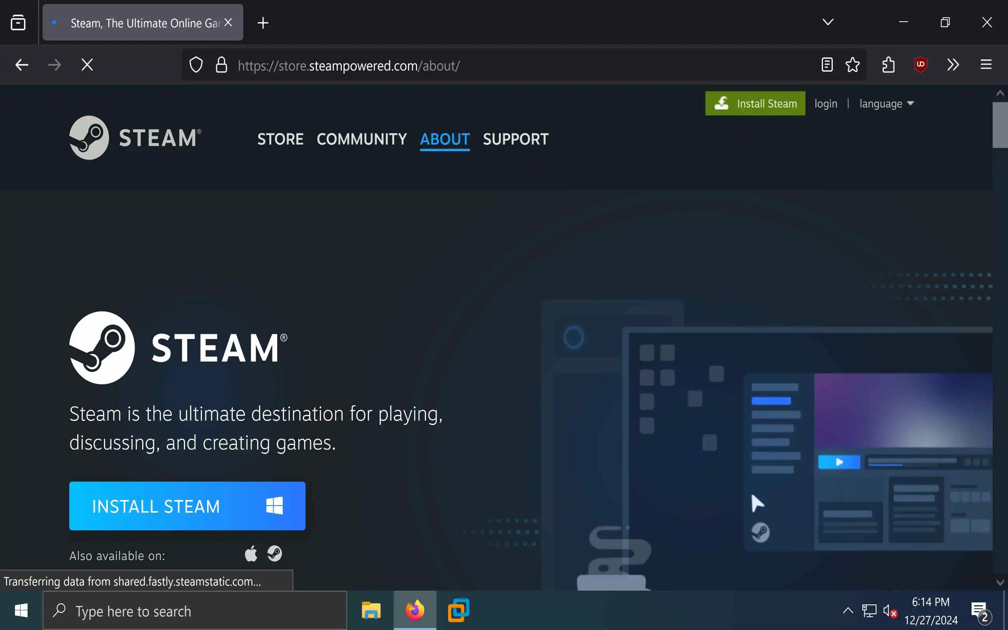Click the uBlock Origin extension icon
The image size is (1008, 630).
(921, 65)
